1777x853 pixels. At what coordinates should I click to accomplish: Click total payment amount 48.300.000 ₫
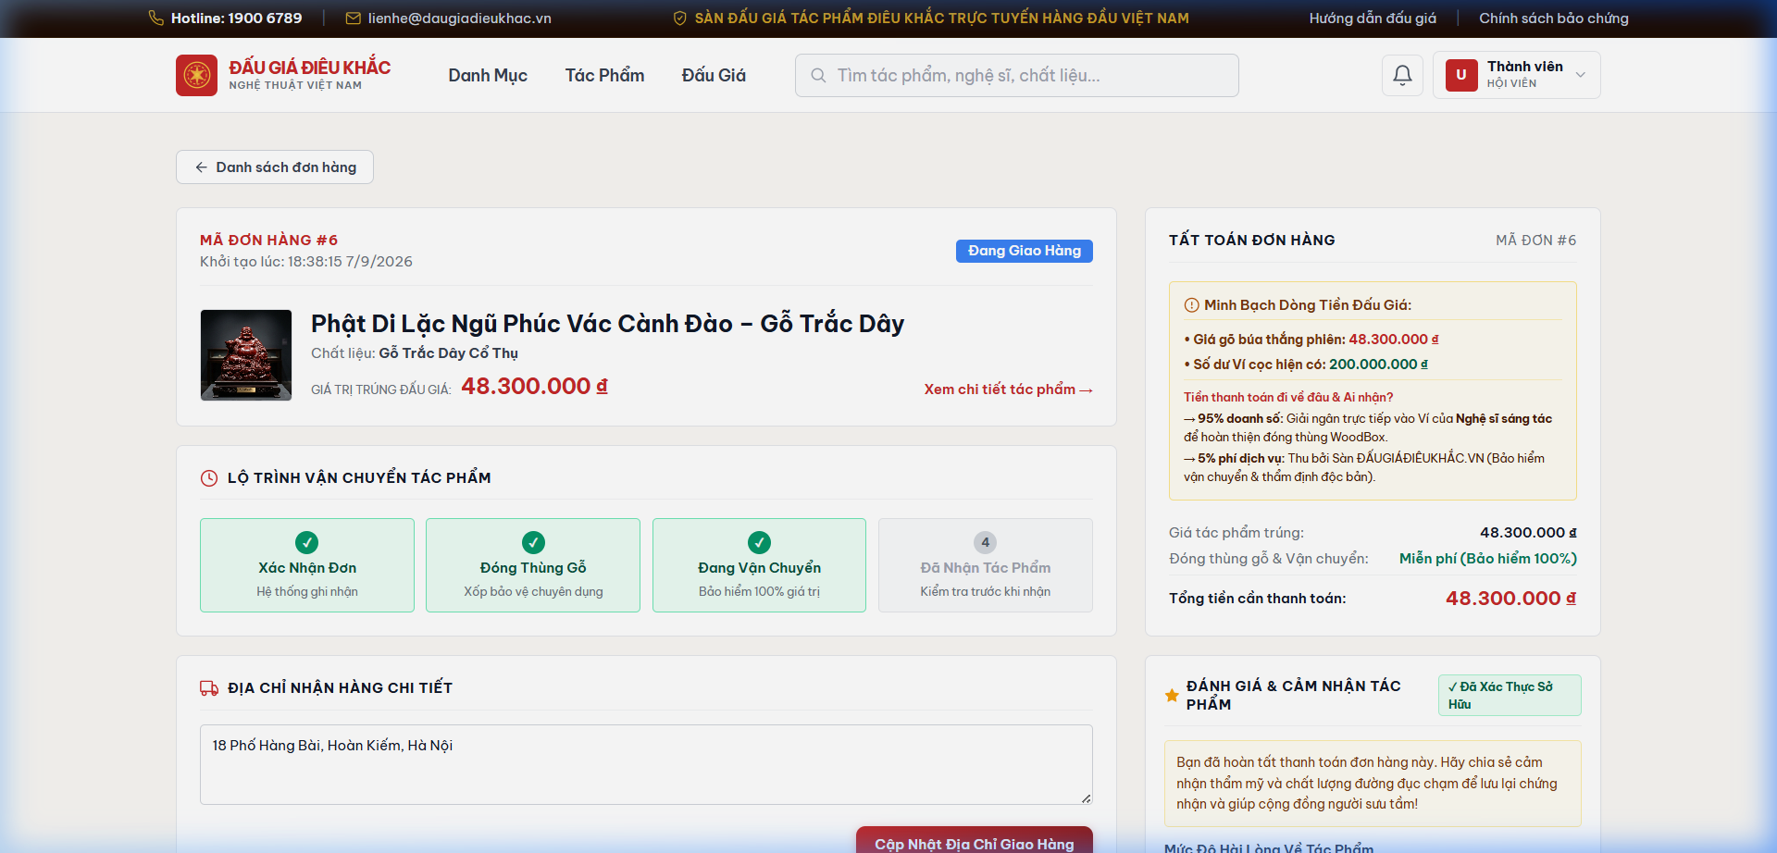tap(1510, 599)
